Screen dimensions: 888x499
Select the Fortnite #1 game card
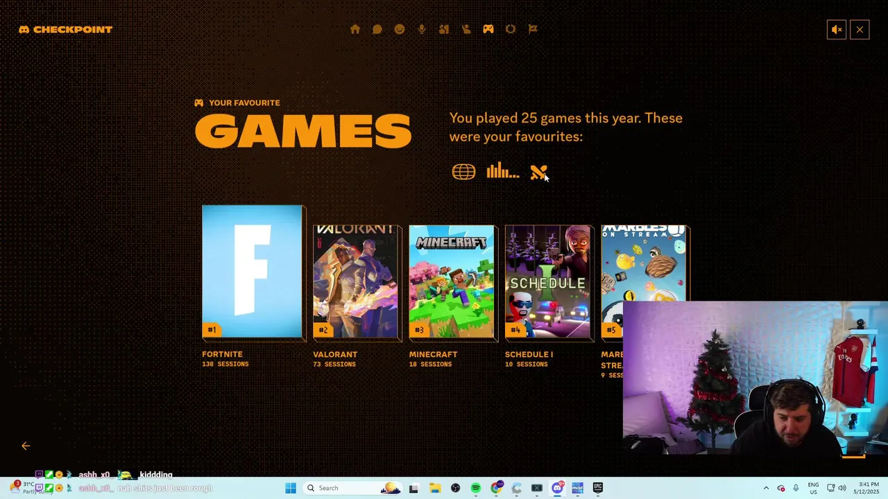pyautogui.click(x=253, y=272)
